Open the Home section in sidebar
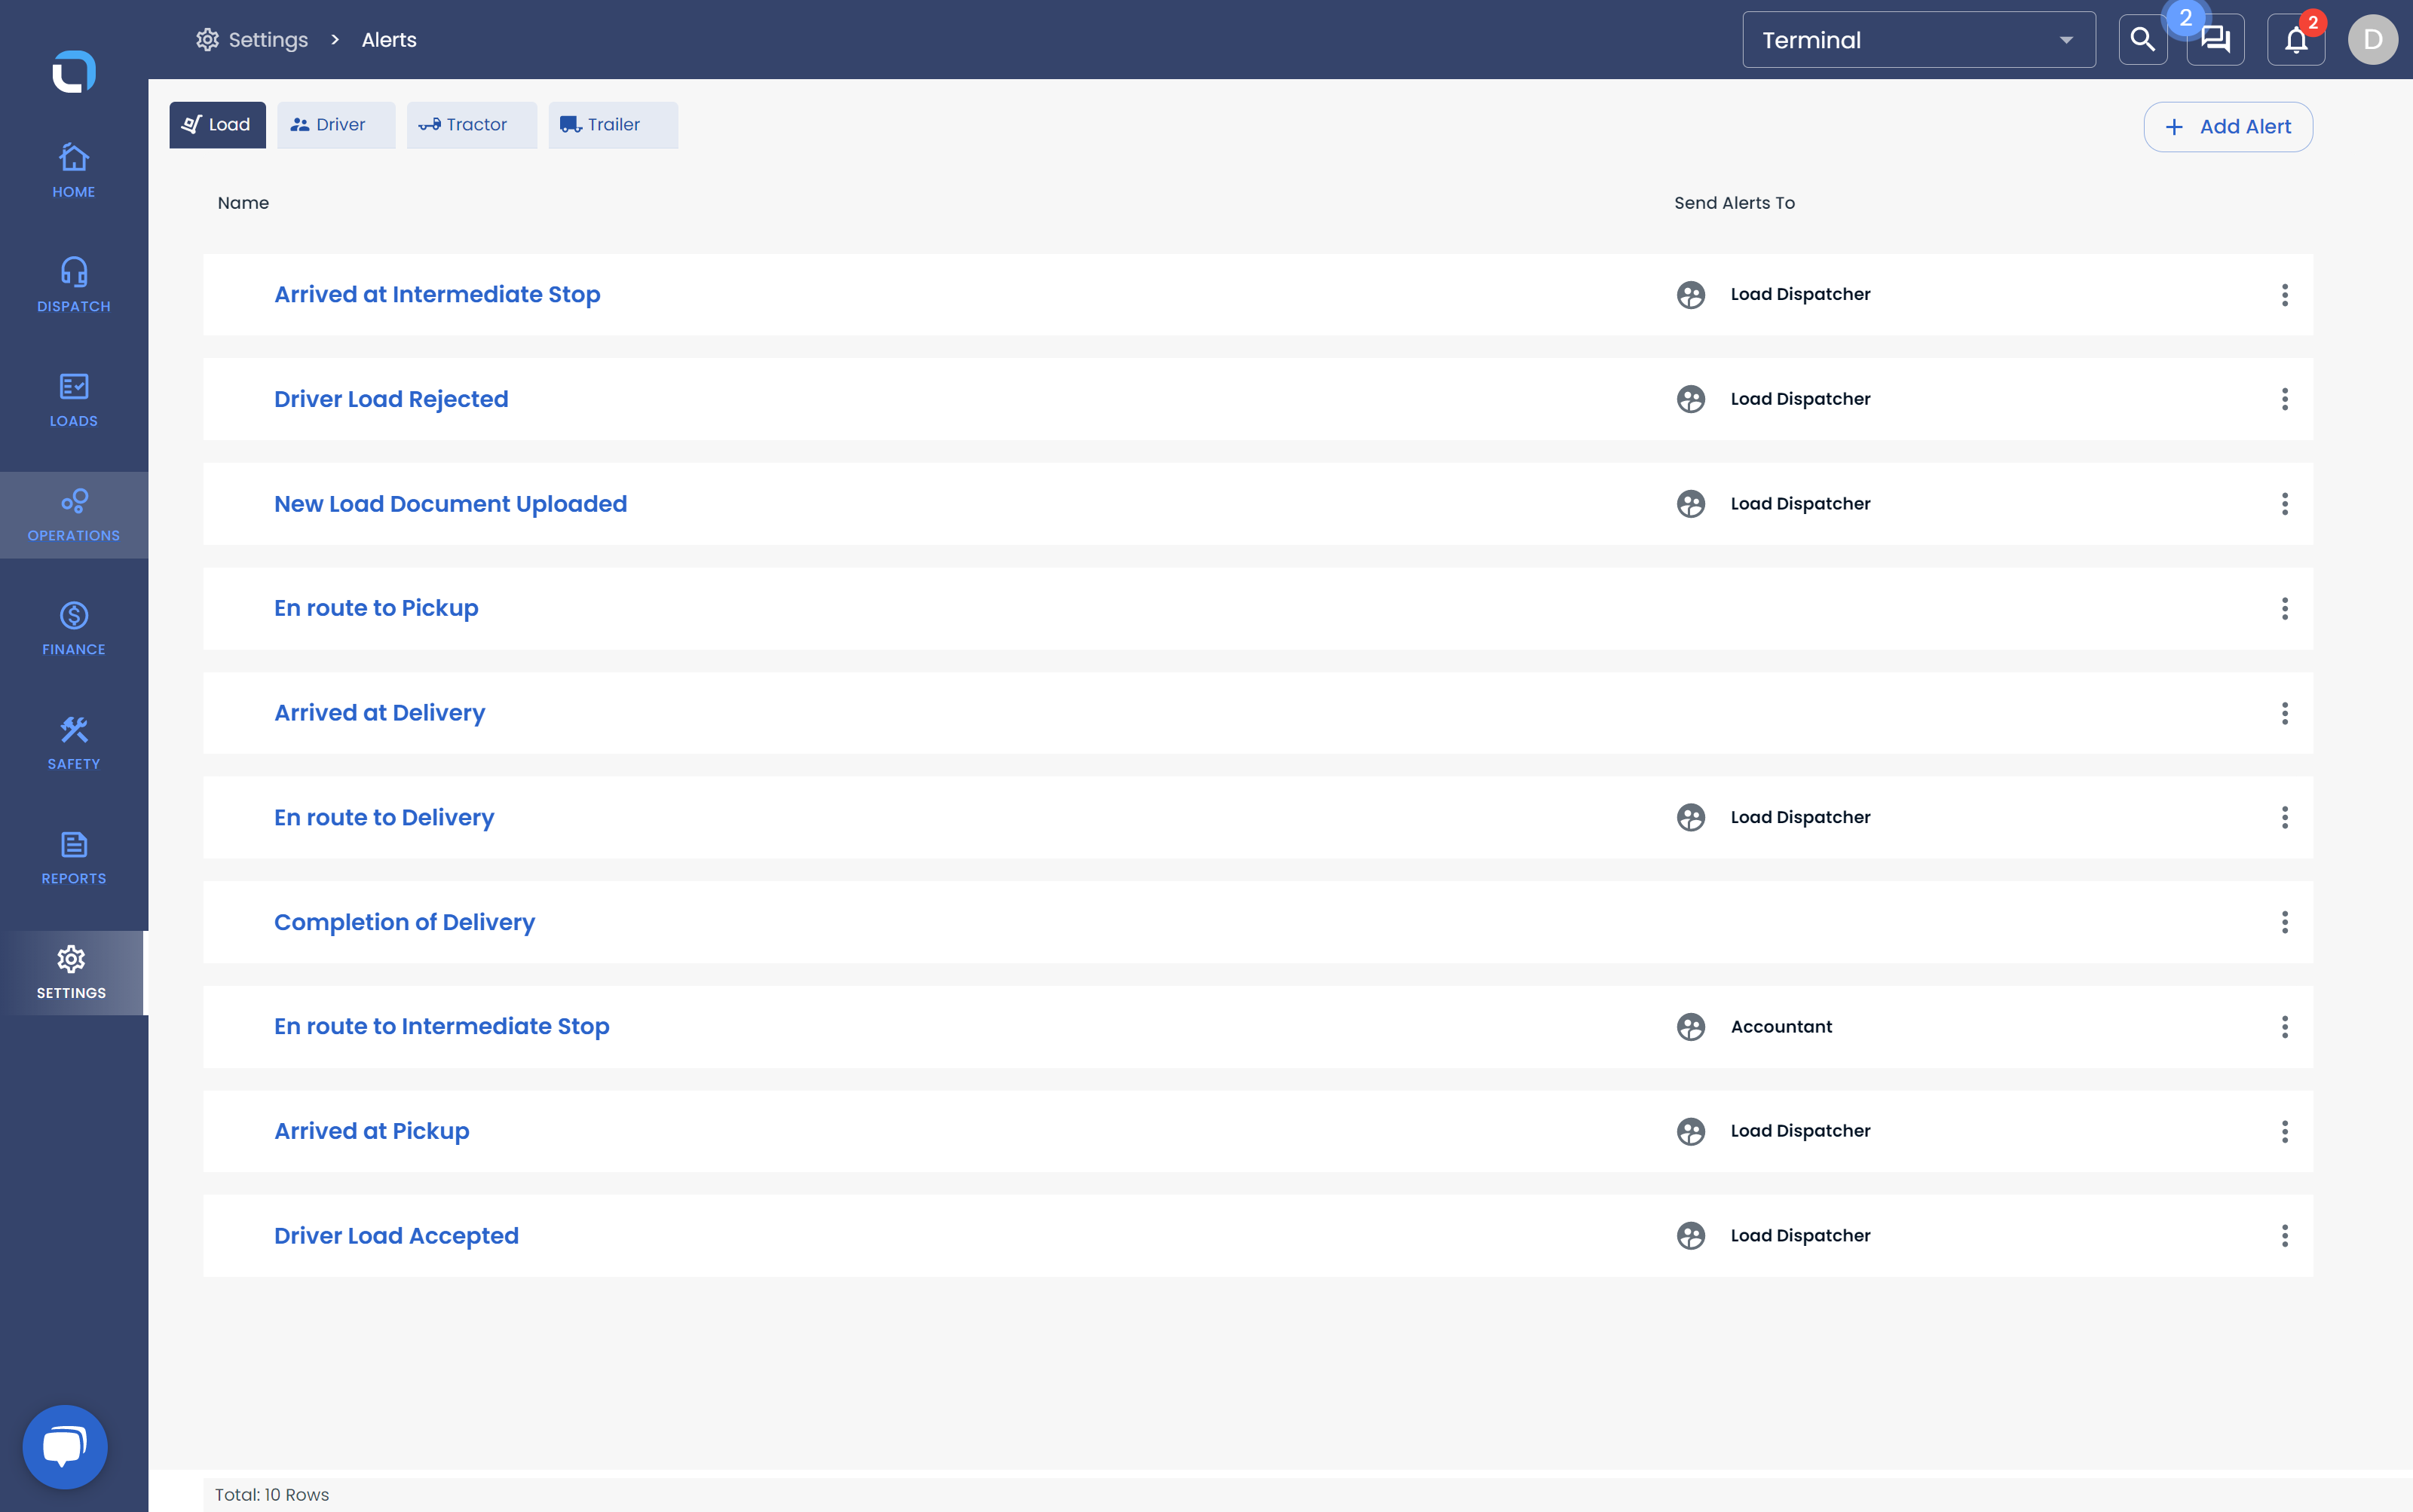Image resolution: width=2413 pixels, height=1512 pixels. click(74, 171)
